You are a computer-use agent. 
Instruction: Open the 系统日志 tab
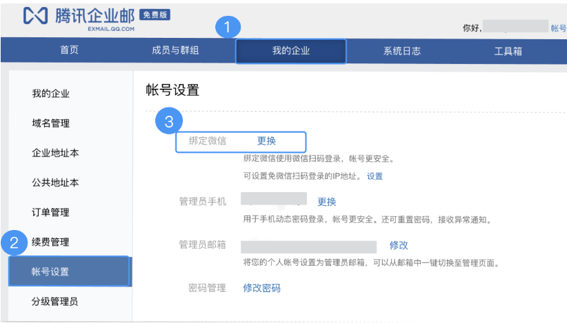[401, 51]
